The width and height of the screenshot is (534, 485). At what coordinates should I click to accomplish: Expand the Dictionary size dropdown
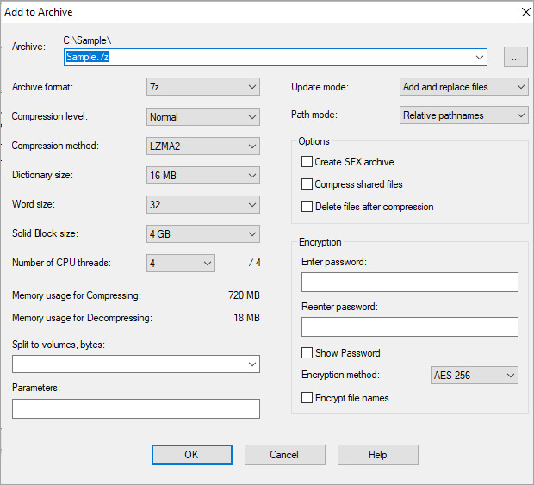(203, 175)
